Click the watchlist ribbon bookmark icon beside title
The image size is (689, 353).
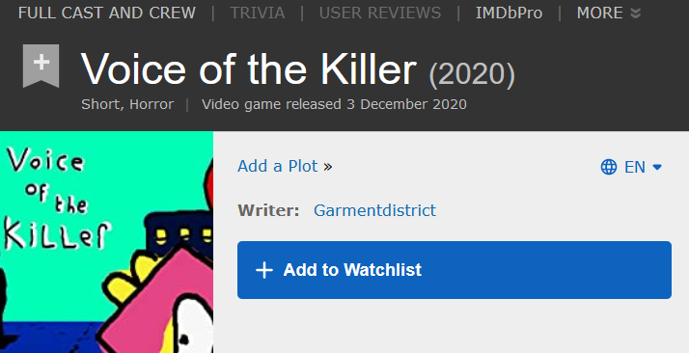click(41, 66)
